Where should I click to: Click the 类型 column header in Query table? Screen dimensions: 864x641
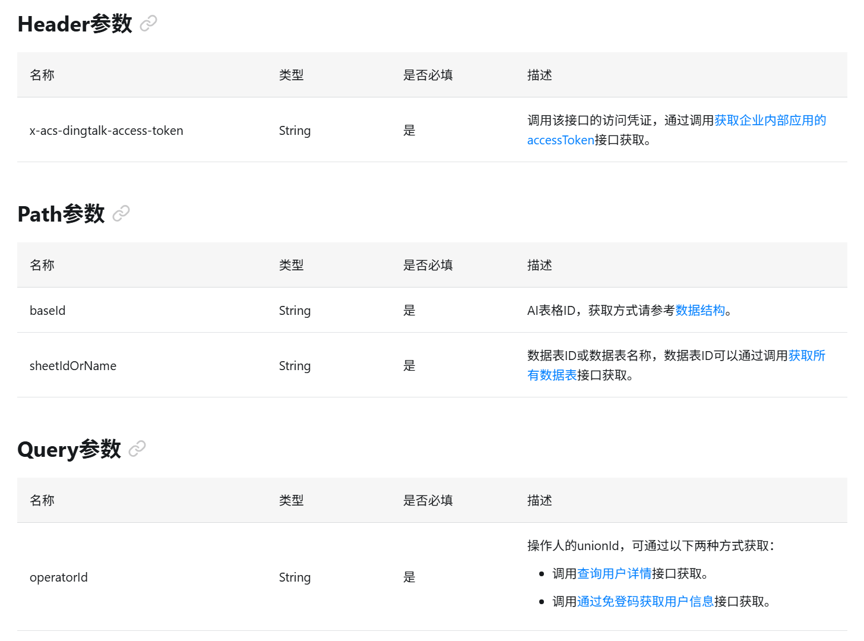[292, 500]
